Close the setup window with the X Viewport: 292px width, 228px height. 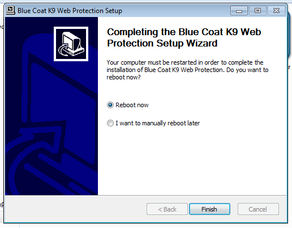tap(276, 11)
